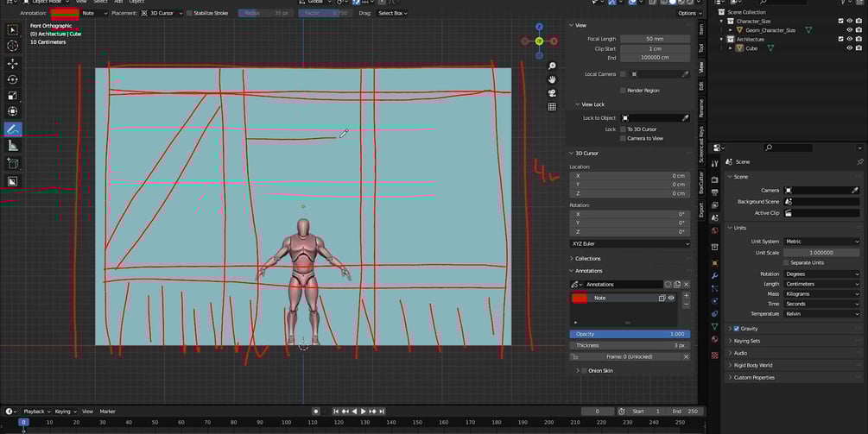Enable Stabilize Stroke checkbox
Screen dimensions: 868x434
click(x=189, y=13)
